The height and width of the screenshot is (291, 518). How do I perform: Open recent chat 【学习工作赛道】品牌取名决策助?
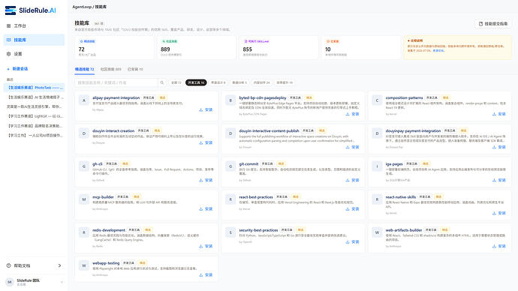[x=34, y=126]
